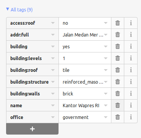This screenshot has height=138, width=141.
Task: Open dropdown for access:roof value 'no'
Action: tap(106, 23)
